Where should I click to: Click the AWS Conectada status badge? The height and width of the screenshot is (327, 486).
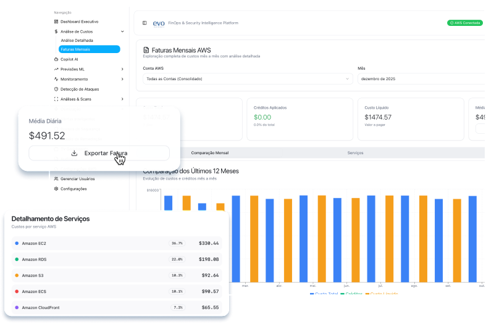[464, 23]
